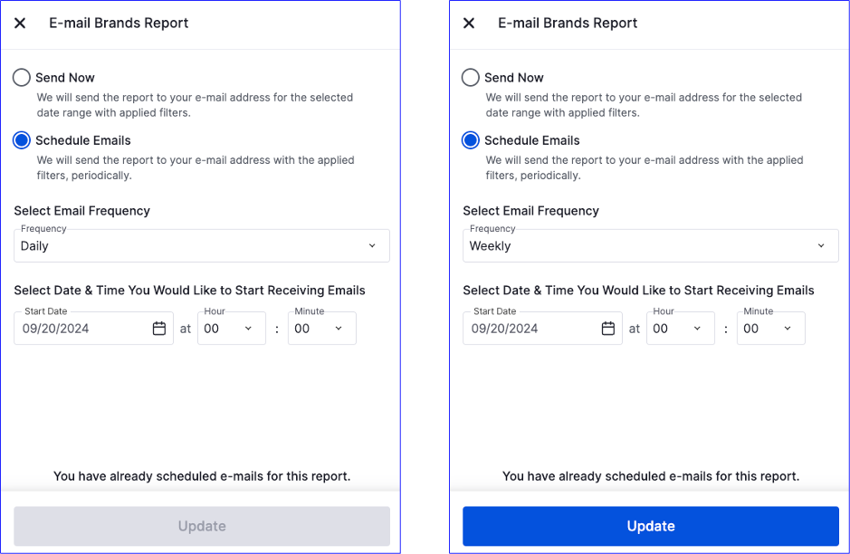Choose Schedule Emails radio in Daily panel
This screenshot has height=554, width=850.
[22, 140]
